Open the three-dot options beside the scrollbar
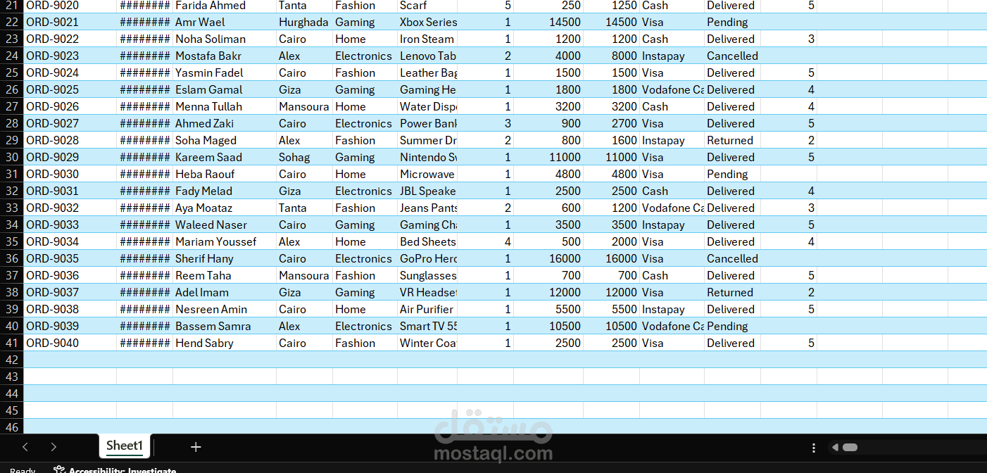987x473 pixels. pos(814,448)
